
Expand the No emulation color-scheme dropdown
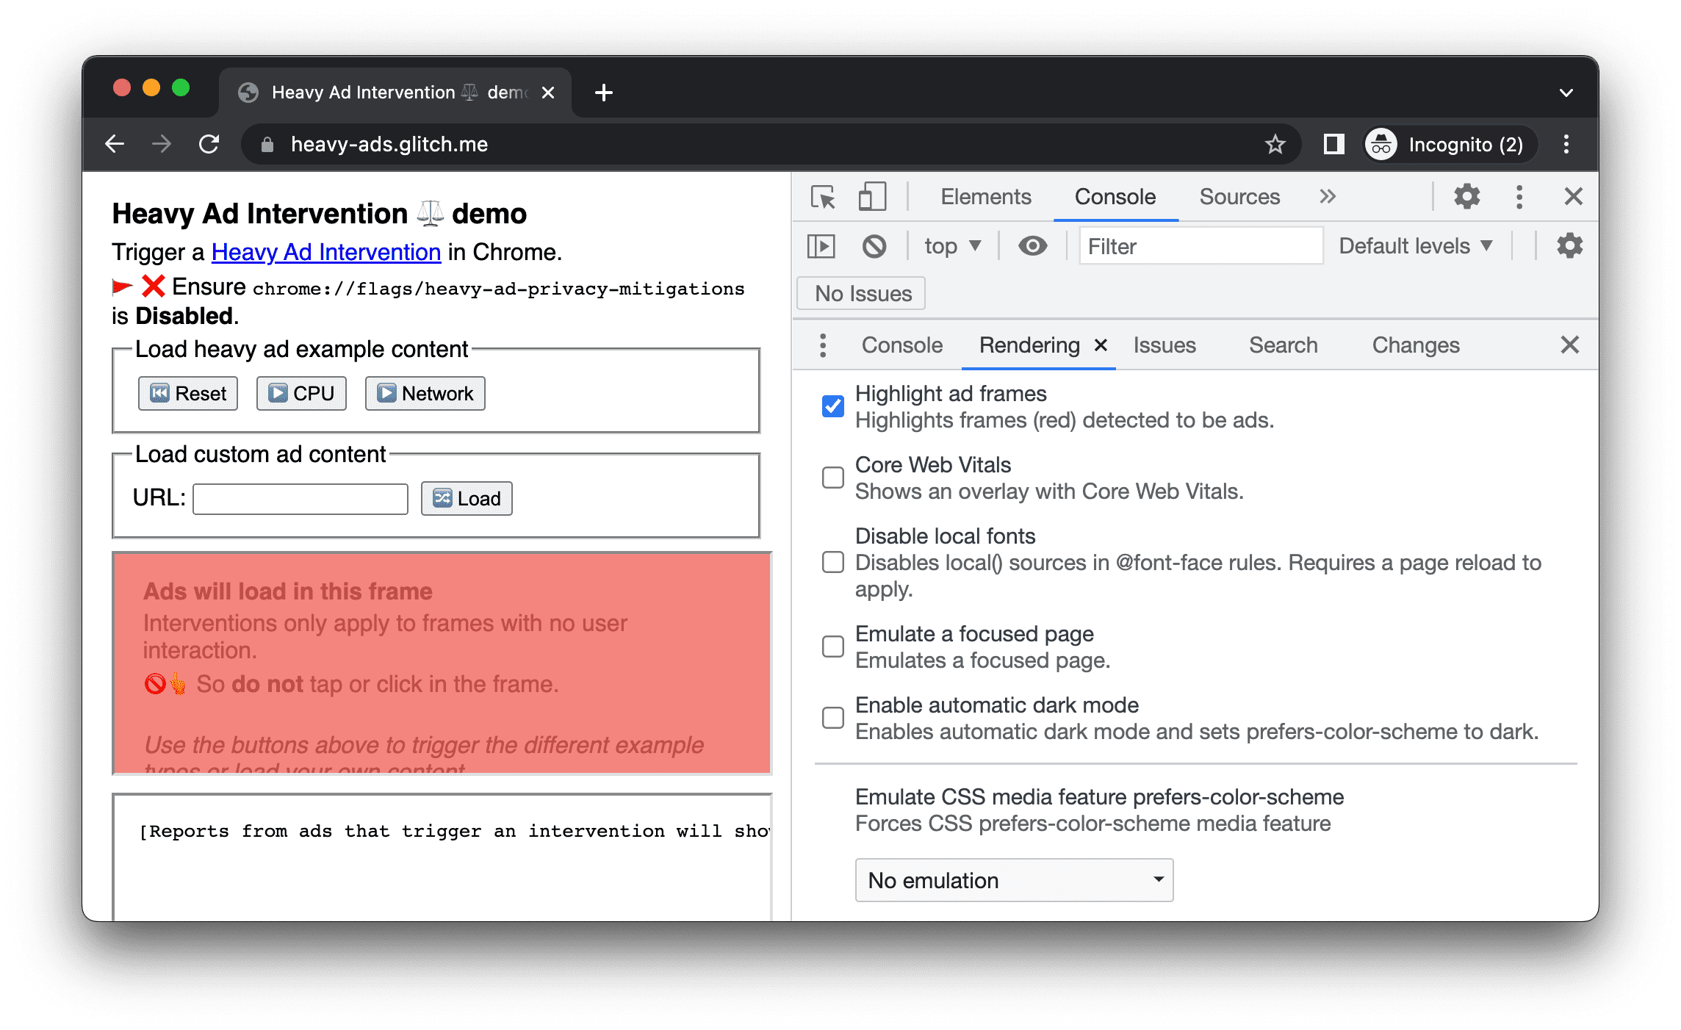point(1015,876)
